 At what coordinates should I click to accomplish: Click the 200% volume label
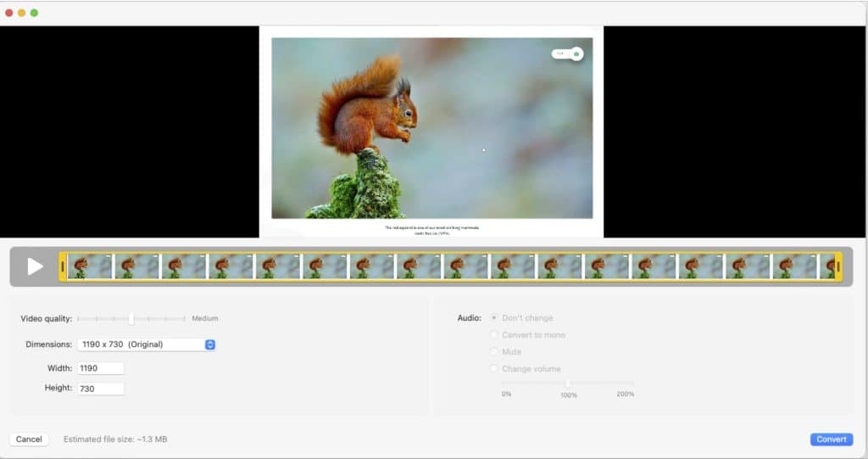[x=626, y=395]
